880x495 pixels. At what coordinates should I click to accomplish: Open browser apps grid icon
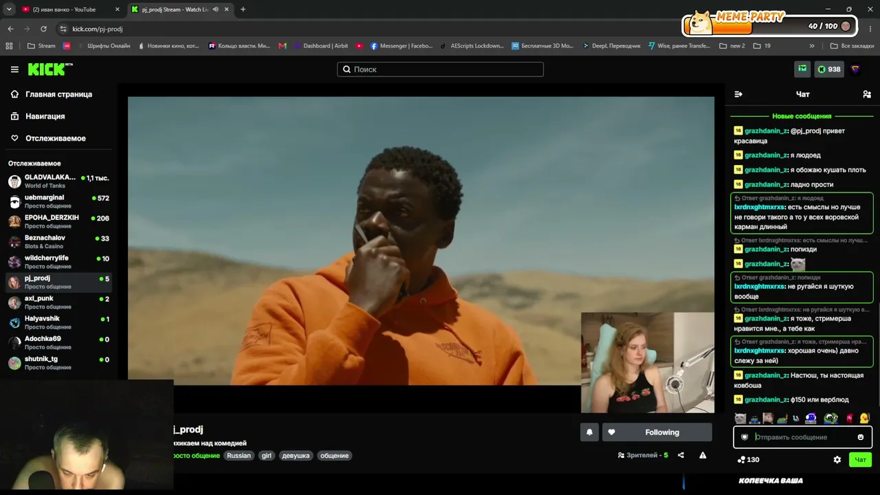(9, 46)
